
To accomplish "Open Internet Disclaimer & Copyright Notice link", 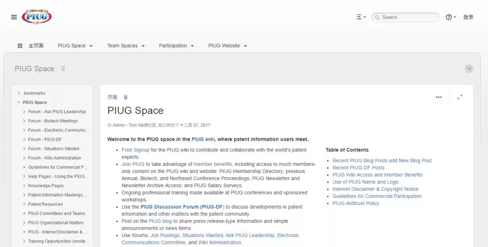I will (x=375, y=189).
